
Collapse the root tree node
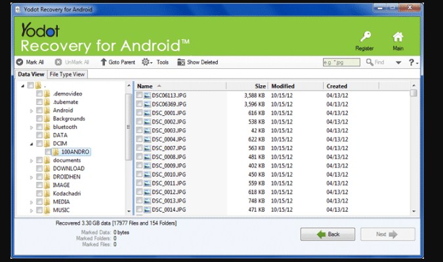click(x=22, y=86)
